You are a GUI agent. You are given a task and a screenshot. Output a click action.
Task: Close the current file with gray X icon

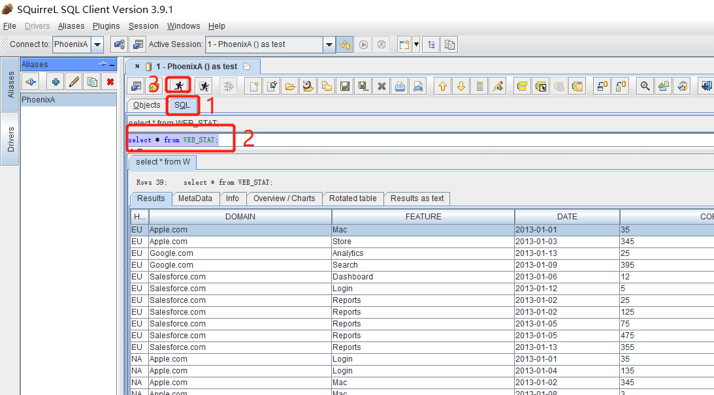pyautogui.click(x=381, y=86)
